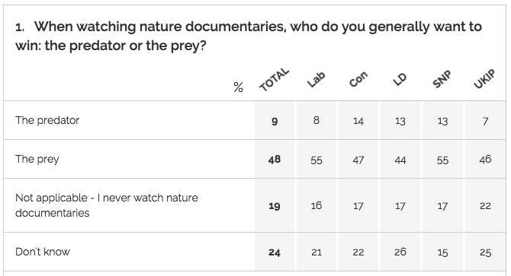Click total value 9 for predator
511x276 pixels.
pos(275,122)
